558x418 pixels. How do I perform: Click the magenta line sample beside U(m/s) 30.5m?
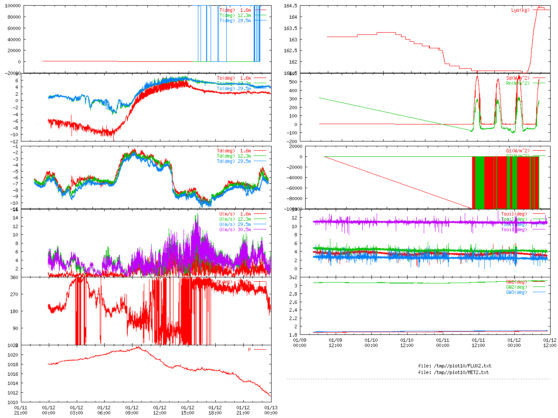point(260,230)
